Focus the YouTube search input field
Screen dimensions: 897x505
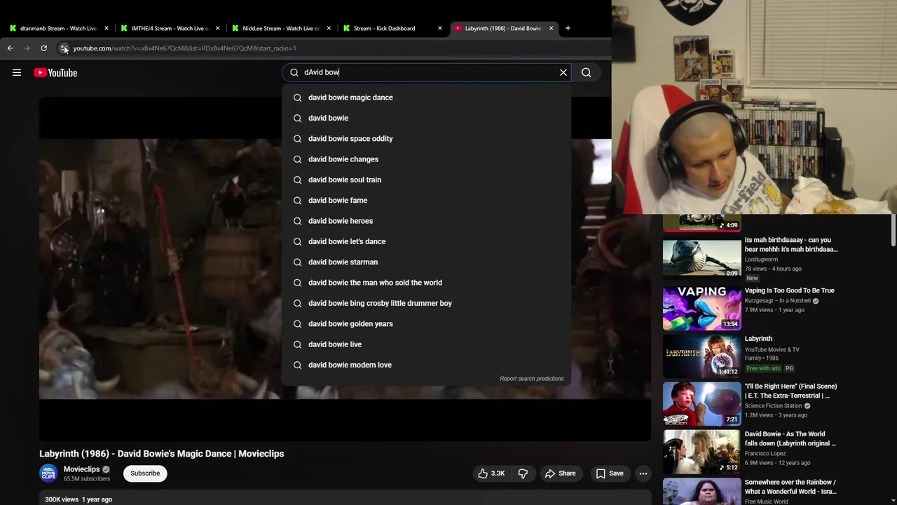tap(427, 72)
